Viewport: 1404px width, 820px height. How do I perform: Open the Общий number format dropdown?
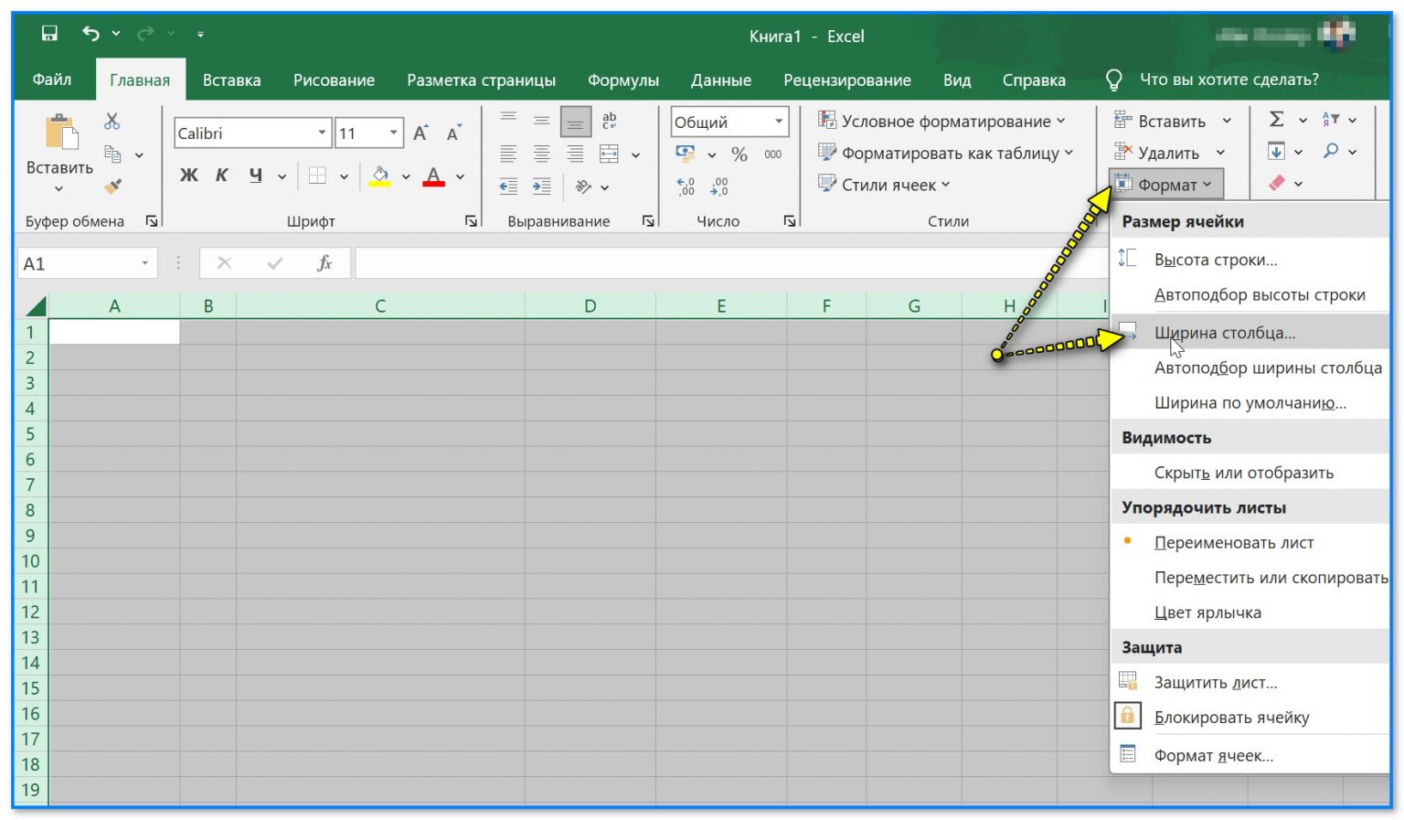point(779,122)
